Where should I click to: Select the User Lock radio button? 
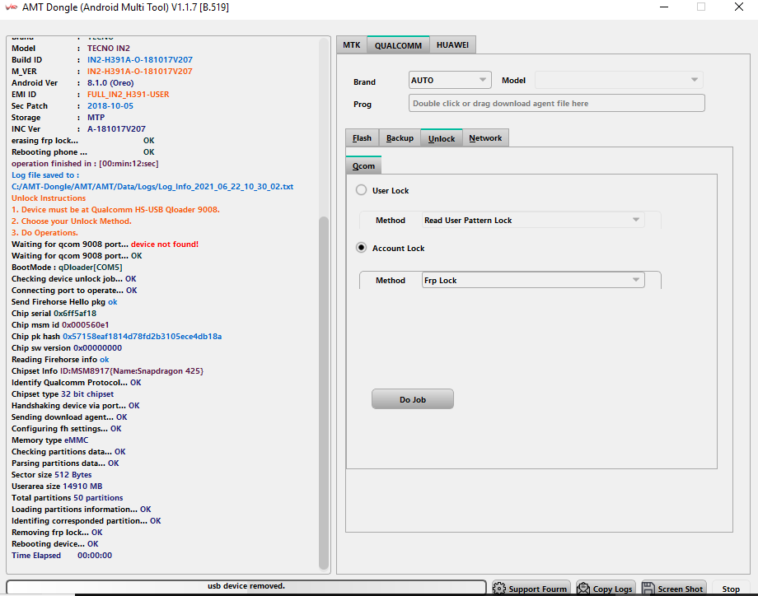tap(361, 190)
